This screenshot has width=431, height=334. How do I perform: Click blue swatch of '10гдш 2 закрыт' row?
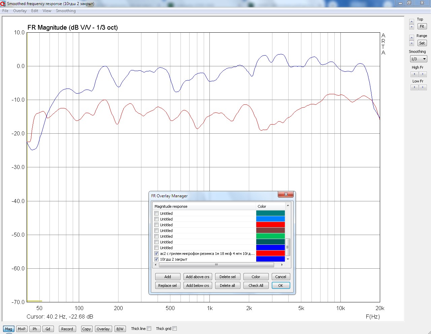coord(270,259)
